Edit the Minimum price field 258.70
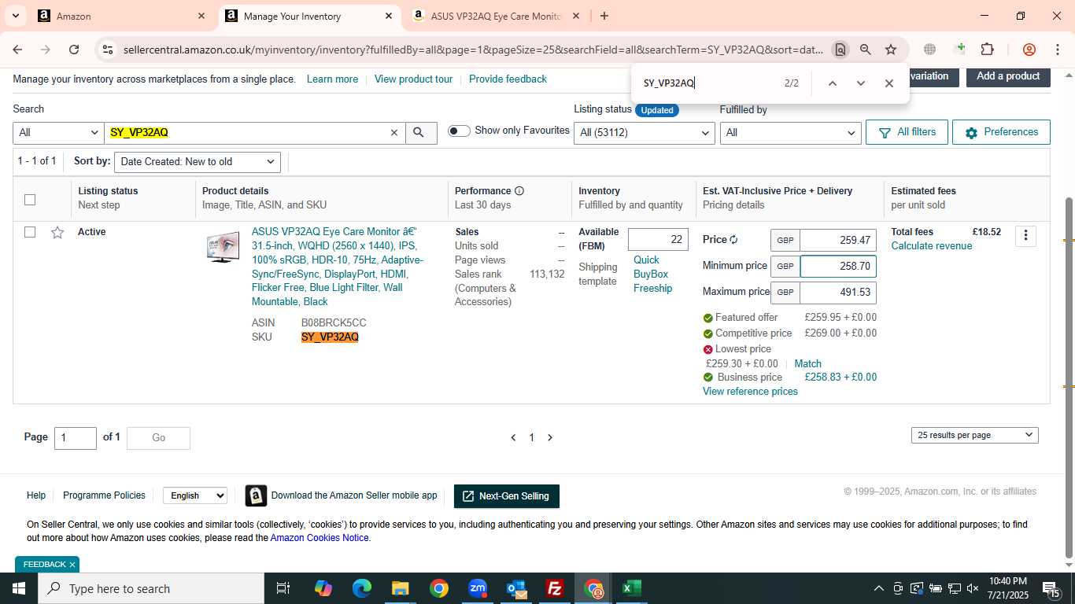Viewport: 1075px width, 604px height. pos(838,267)
